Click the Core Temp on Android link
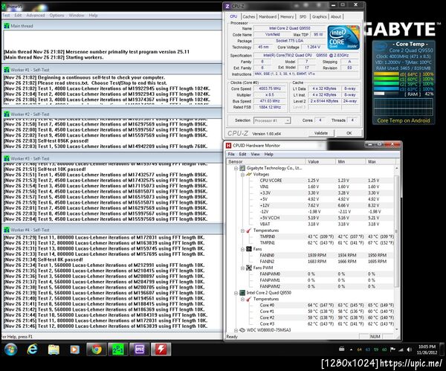 click(404, 120)
